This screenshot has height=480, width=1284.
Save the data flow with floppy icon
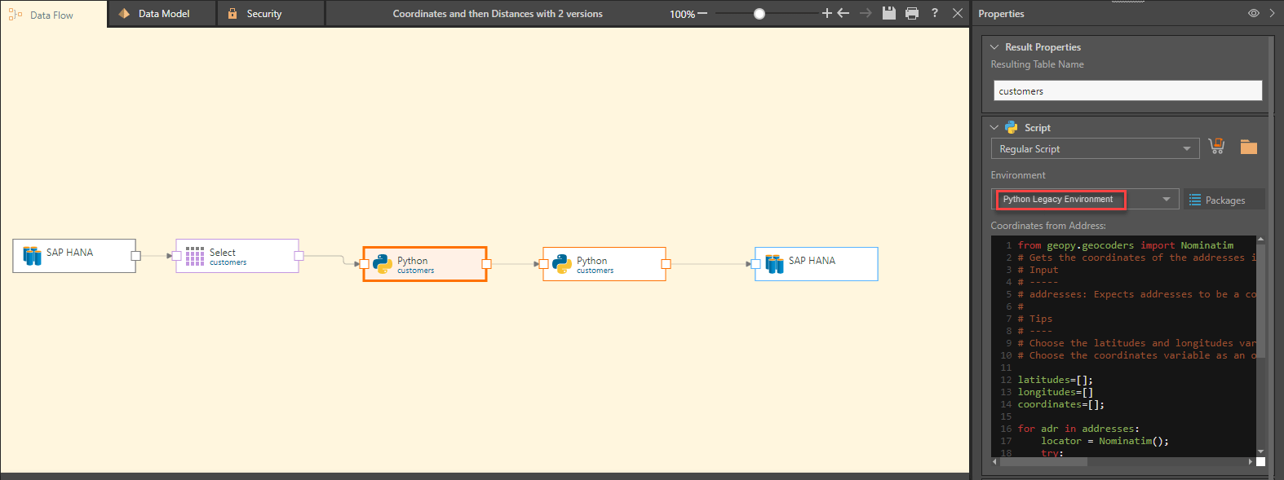889,13
